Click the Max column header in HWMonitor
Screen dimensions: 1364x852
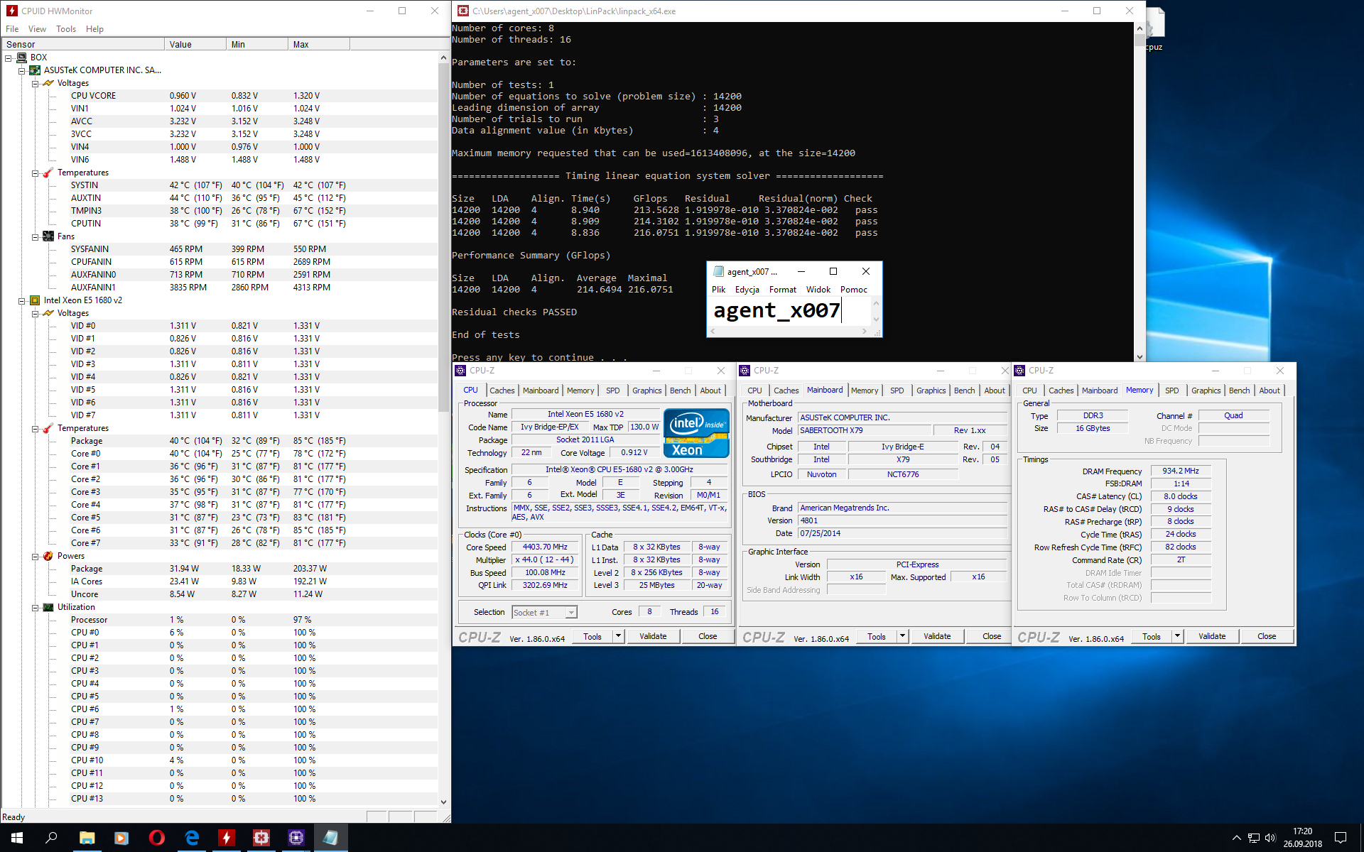319,44
